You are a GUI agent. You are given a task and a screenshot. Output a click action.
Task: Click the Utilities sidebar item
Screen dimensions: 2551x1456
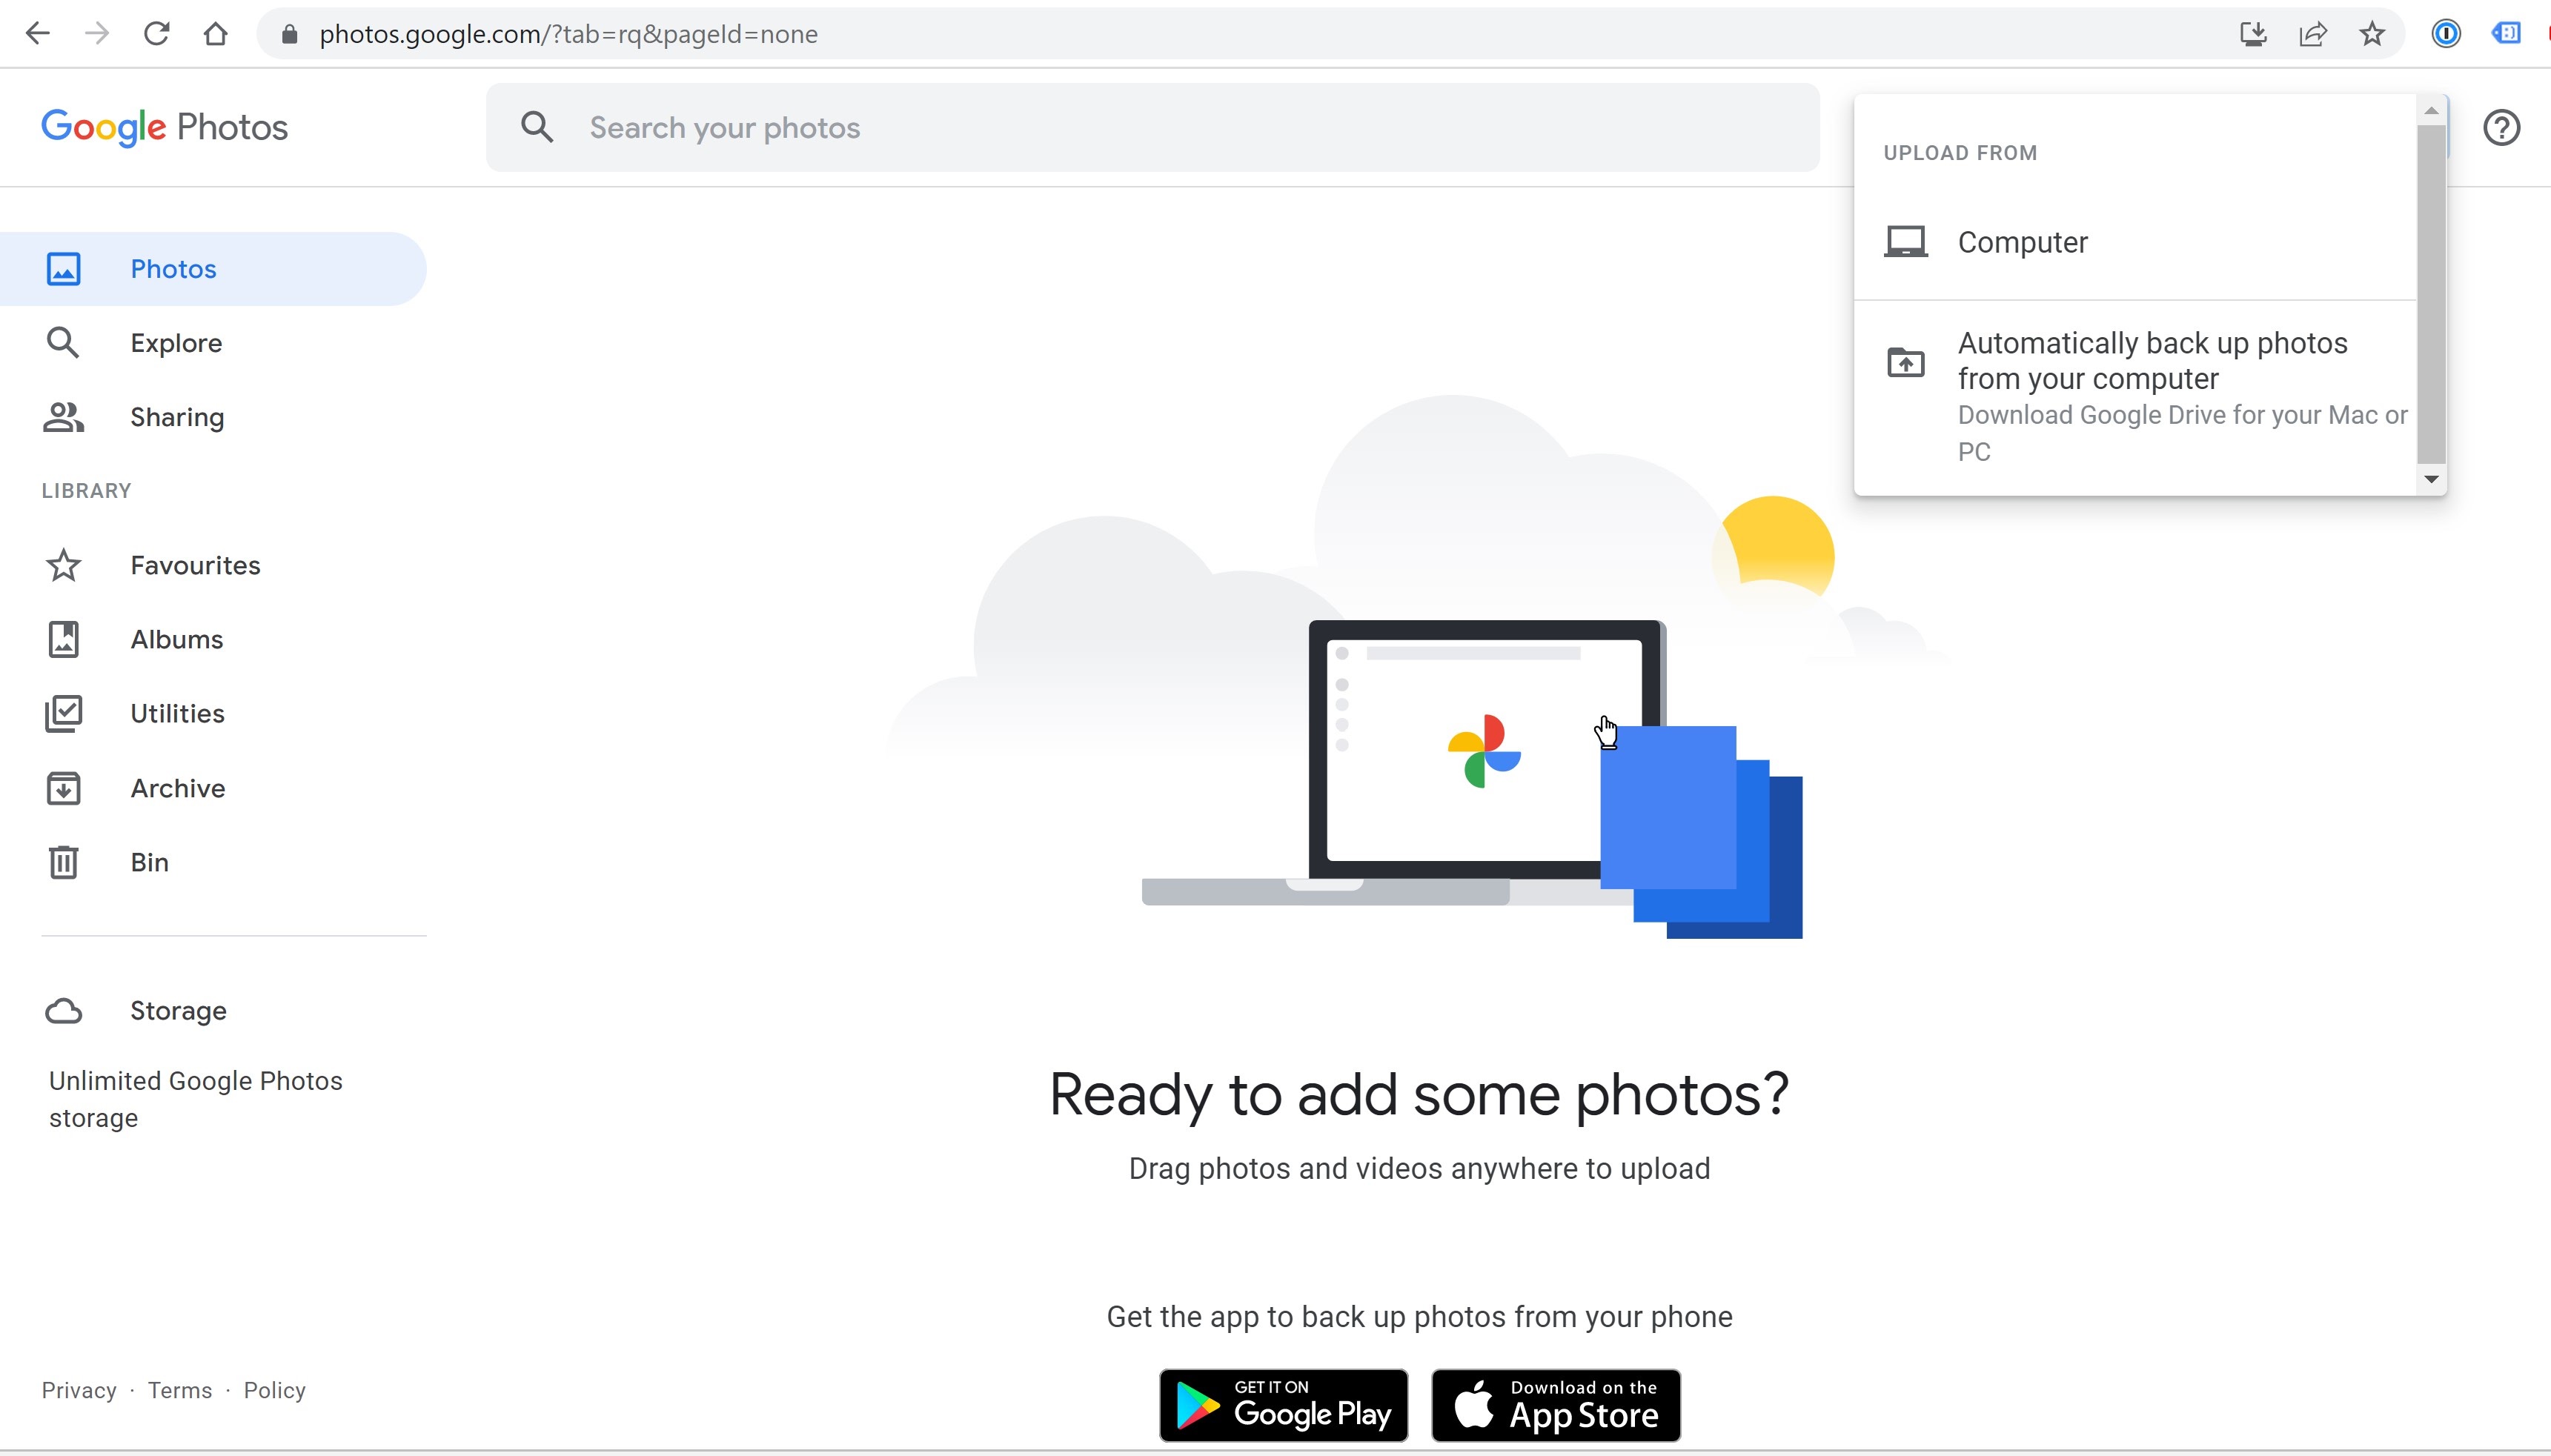pos(177,713)
